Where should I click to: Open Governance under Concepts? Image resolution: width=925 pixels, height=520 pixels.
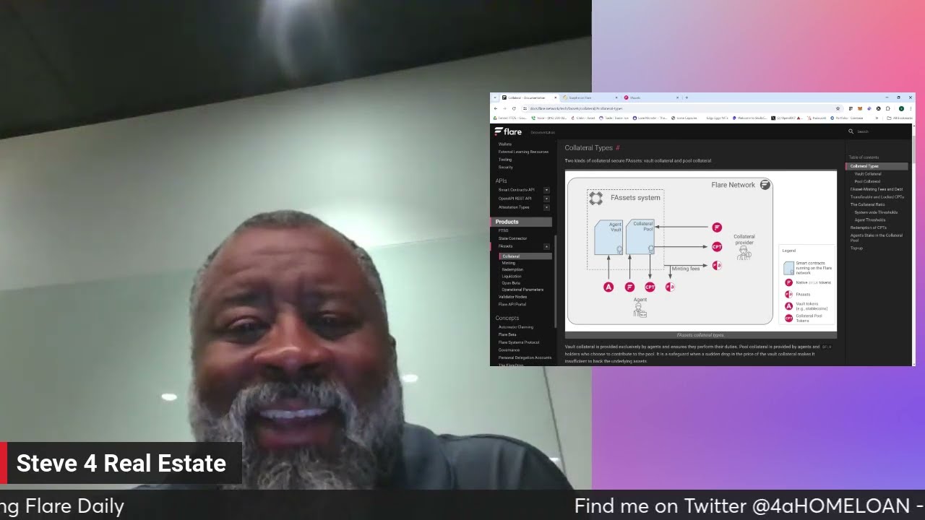pyautogui.click(x=509, y=350)
